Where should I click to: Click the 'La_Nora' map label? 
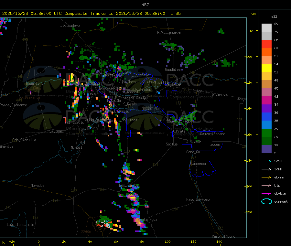point(129,82)
